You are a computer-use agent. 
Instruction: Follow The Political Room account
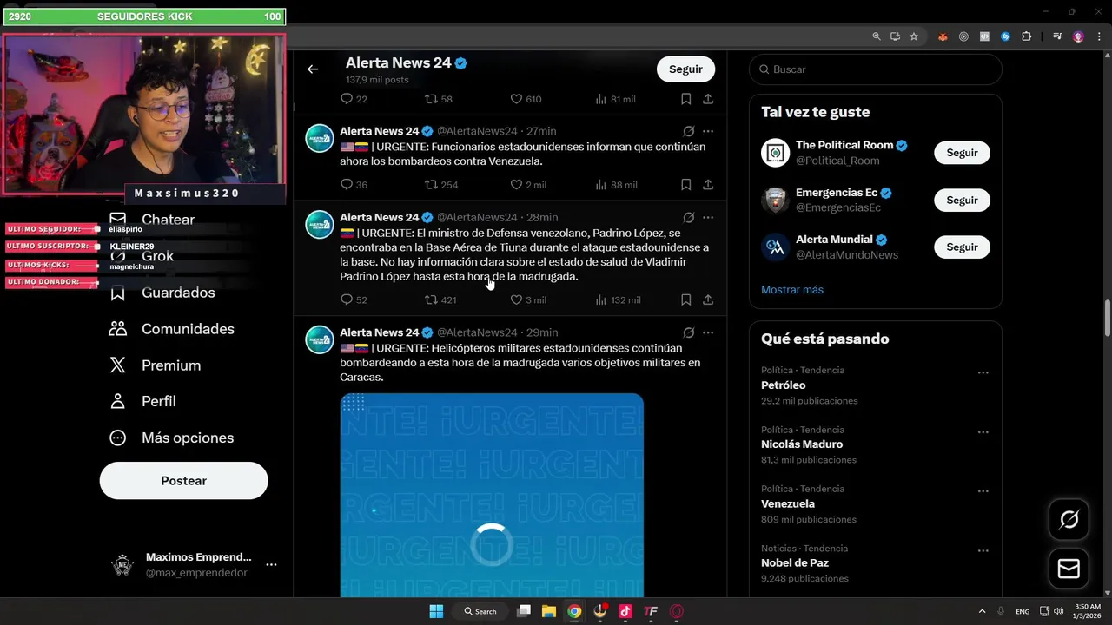point(962,153)
